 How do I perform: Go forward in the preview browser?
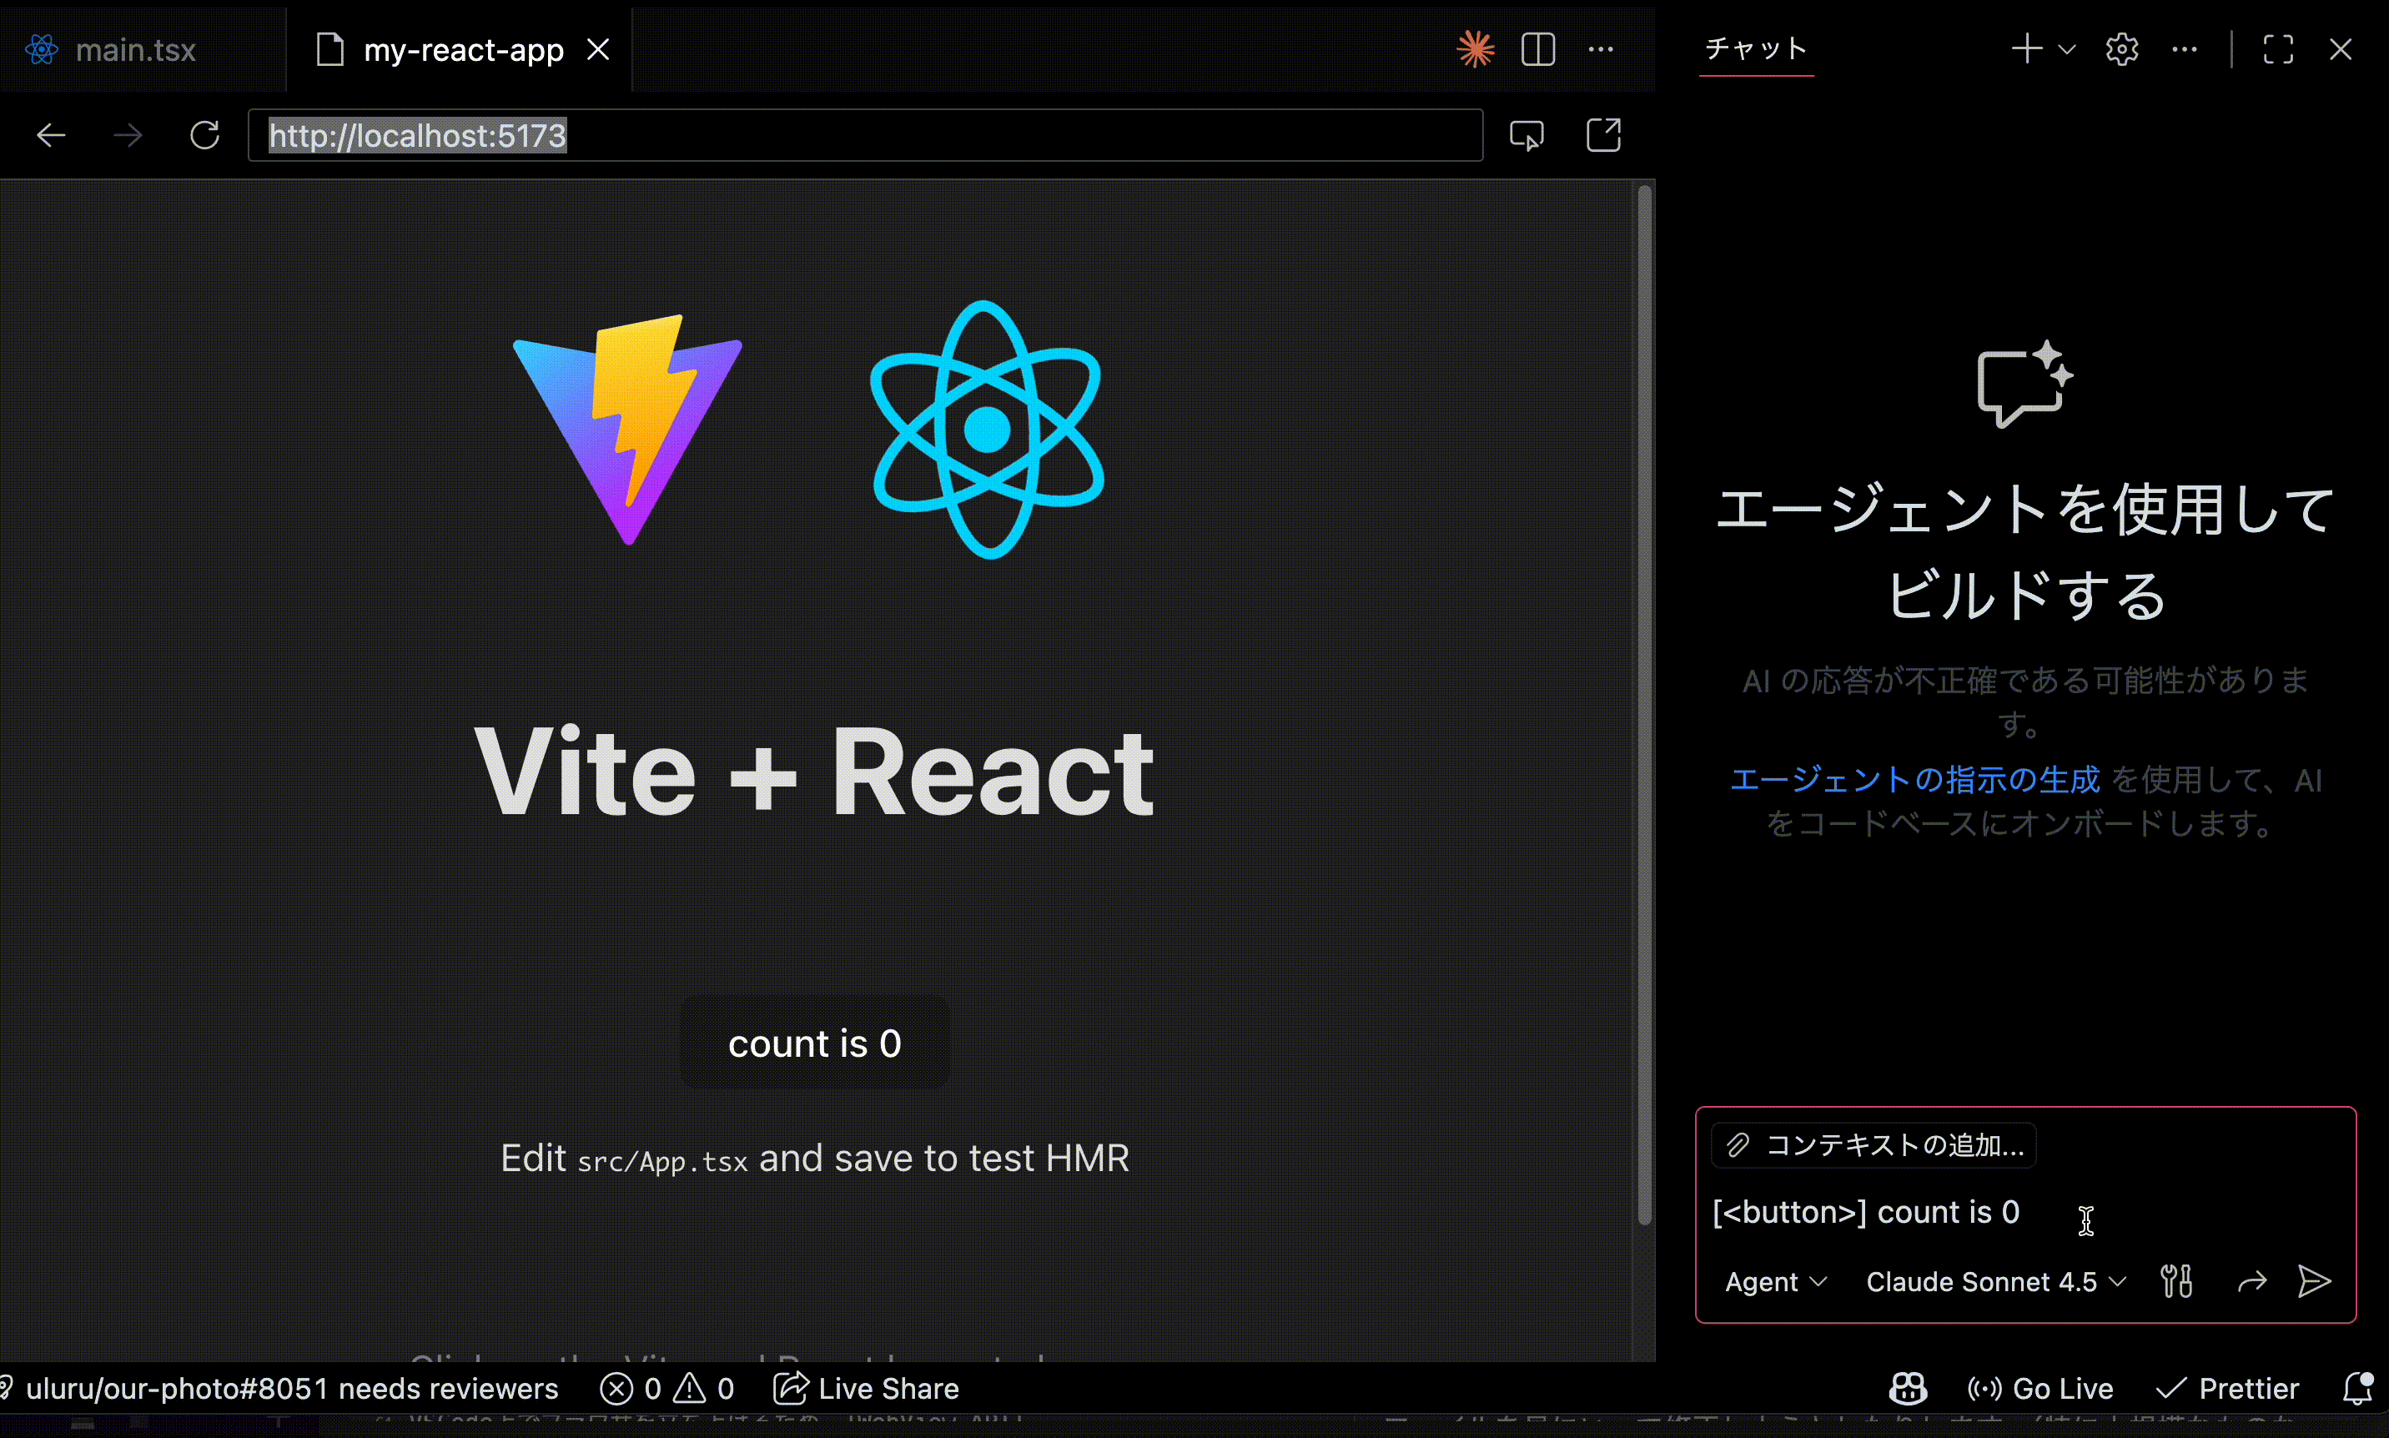[x=128, y=134]
